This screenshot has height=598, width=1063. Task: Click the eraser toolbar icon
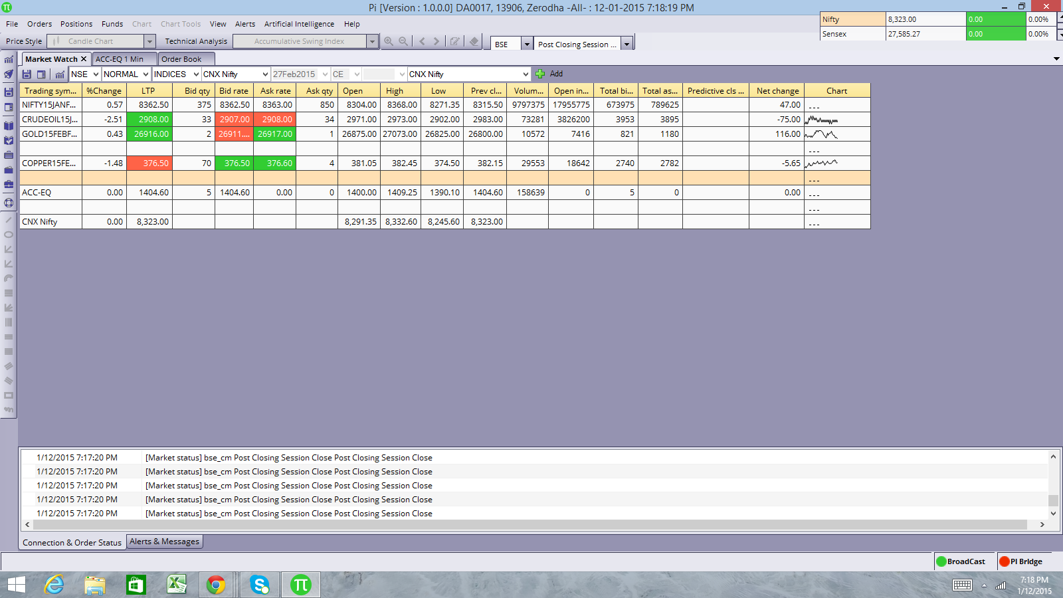474,41
